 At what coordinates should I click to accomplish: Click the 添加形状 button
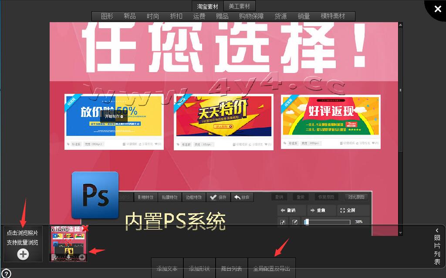pos(199,268)
